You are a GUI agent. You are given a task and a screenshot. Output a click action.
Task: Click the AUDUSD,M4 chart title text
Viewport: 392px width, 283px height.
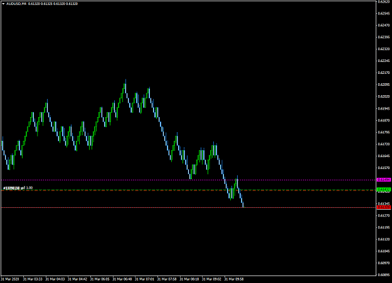(16, 4)
